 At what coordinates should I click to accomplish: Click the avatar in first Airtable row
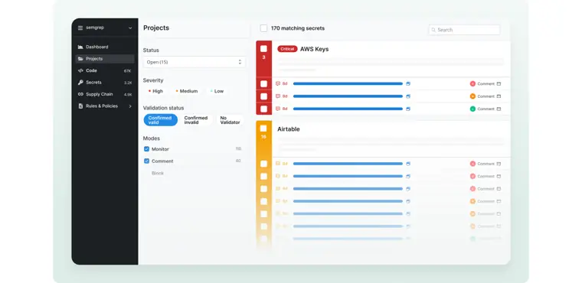click(472, 164)
